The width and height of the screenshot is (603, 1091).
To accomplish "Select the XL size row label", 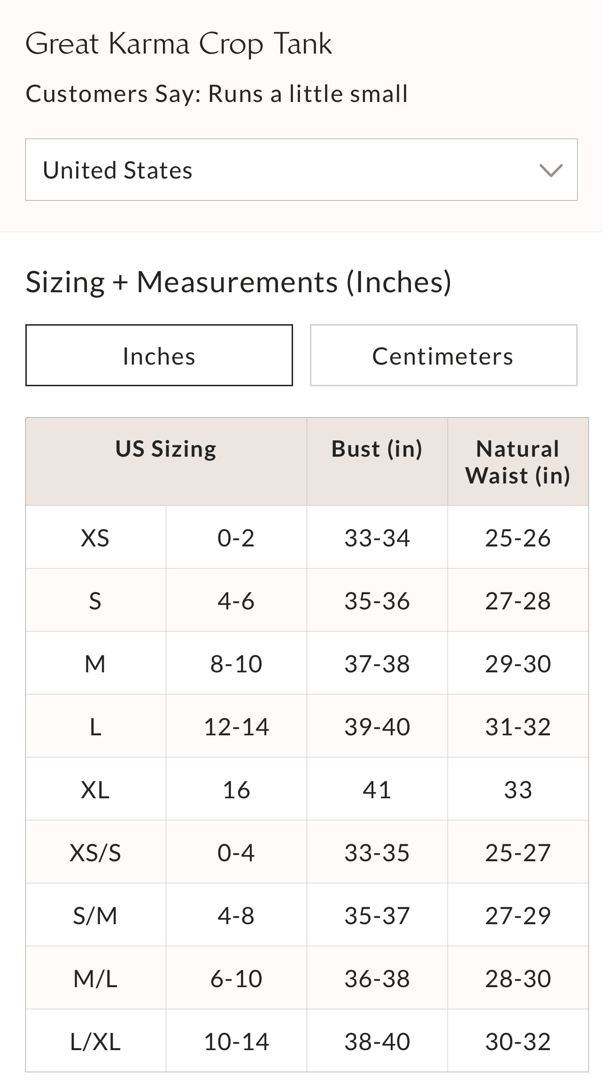I will point(95,789).
